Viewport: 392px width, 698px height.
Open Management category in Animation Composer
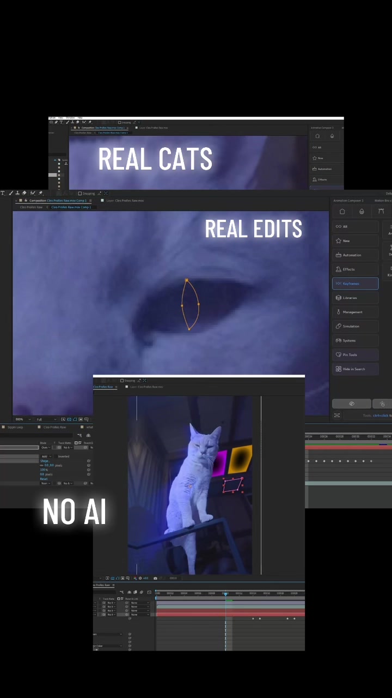tap(355, 312)
